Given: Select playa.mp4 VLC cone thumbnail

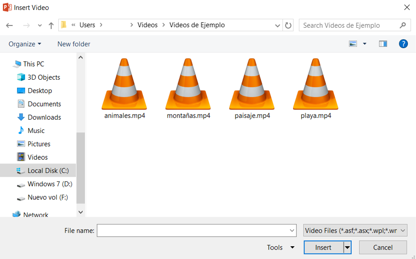Looking at the screenshot, I should [316, 84].
